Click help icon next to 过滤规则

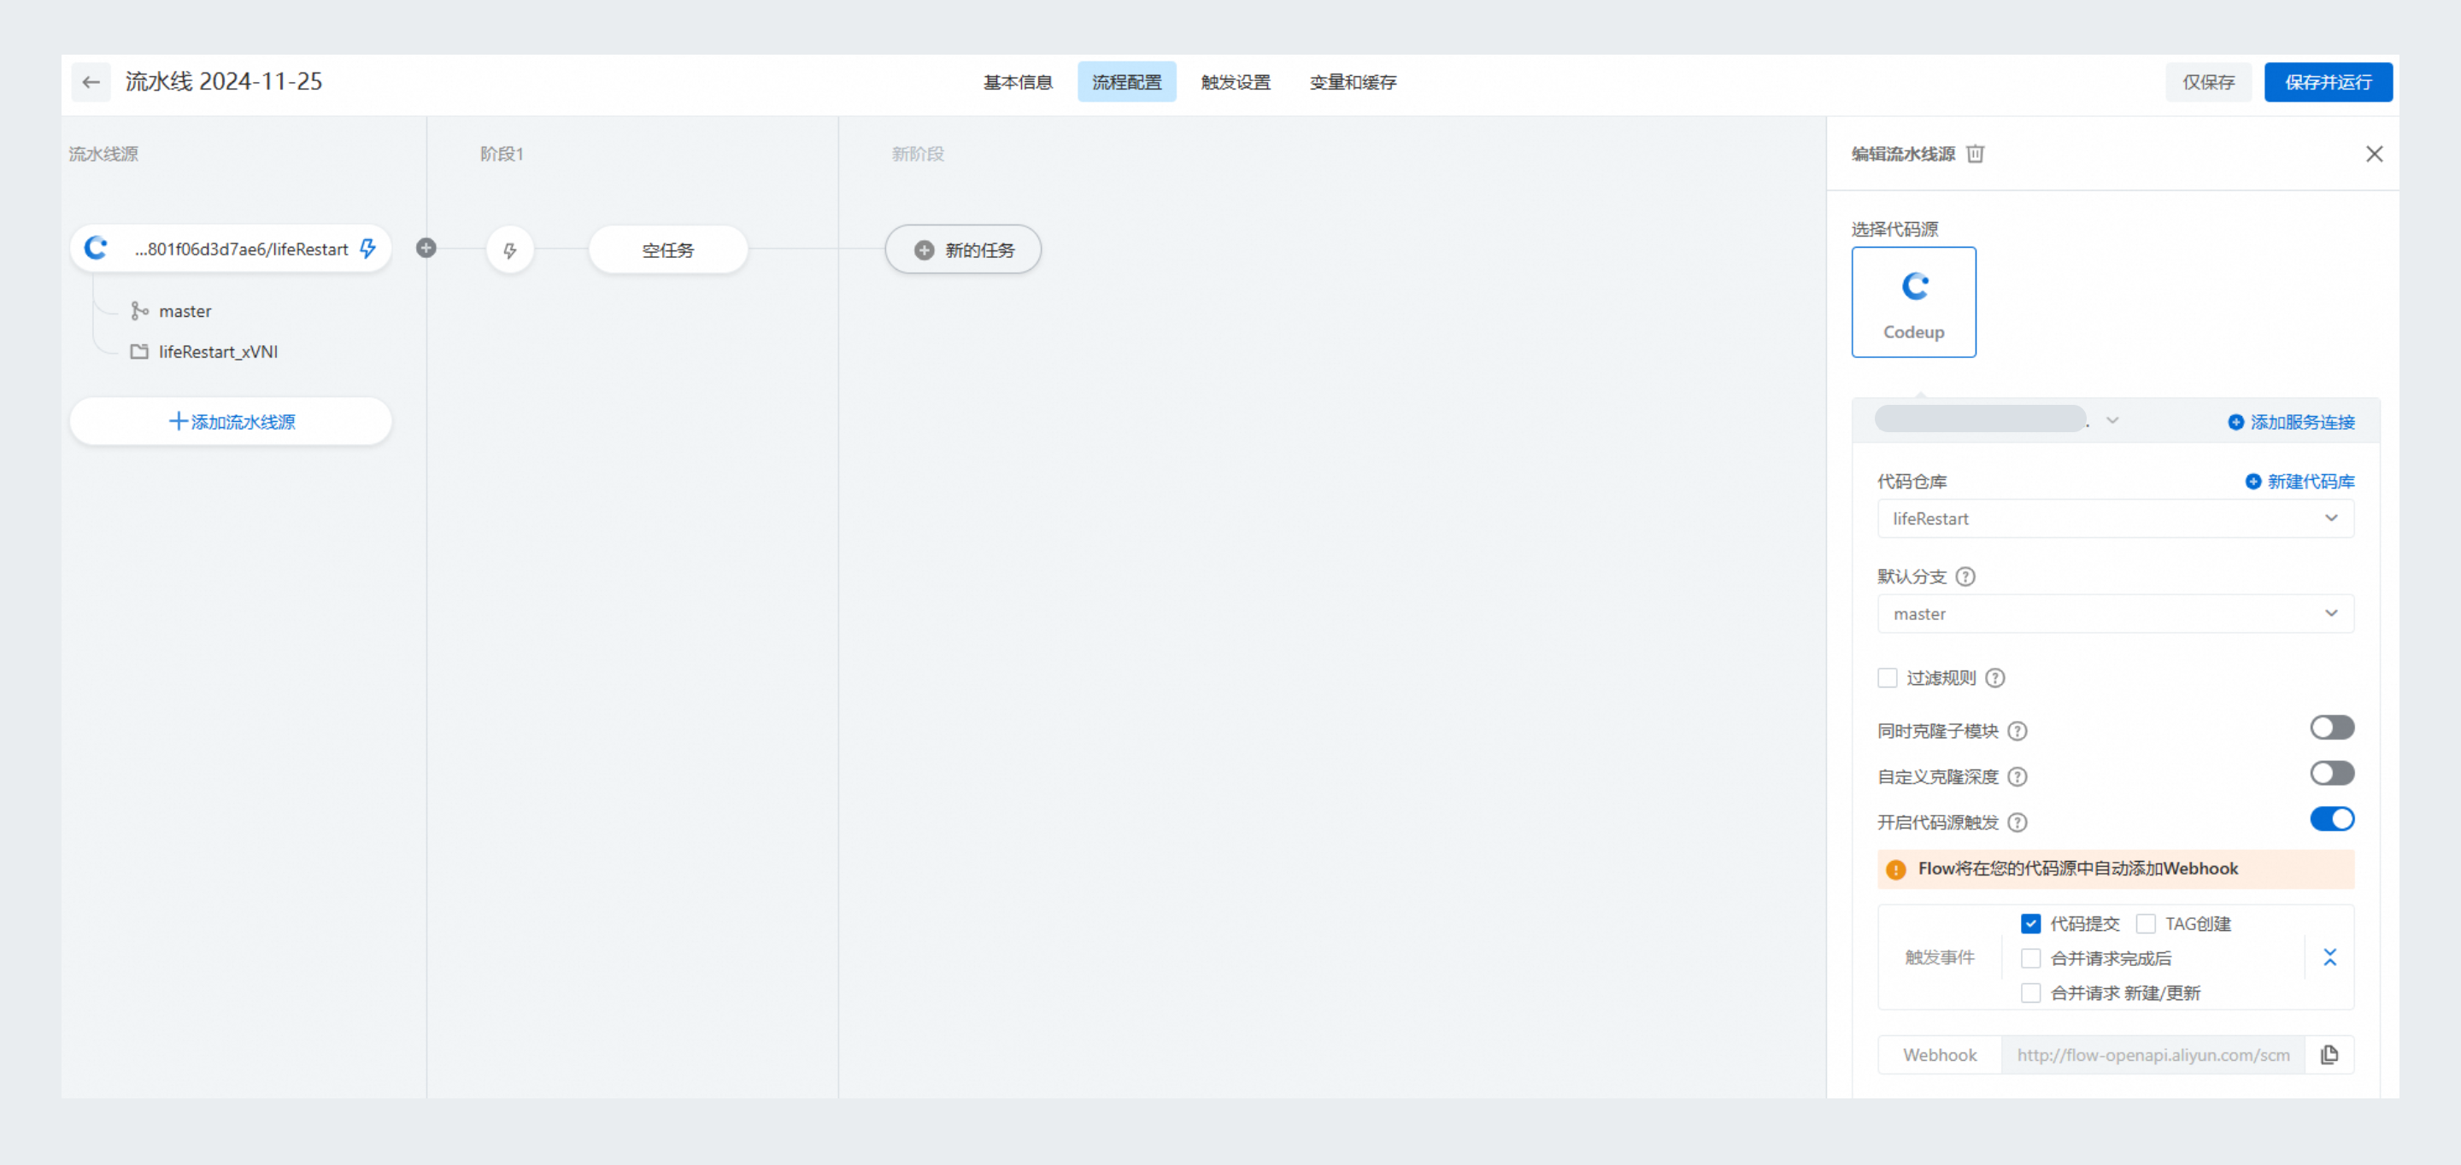click(x=1994, y=678)
